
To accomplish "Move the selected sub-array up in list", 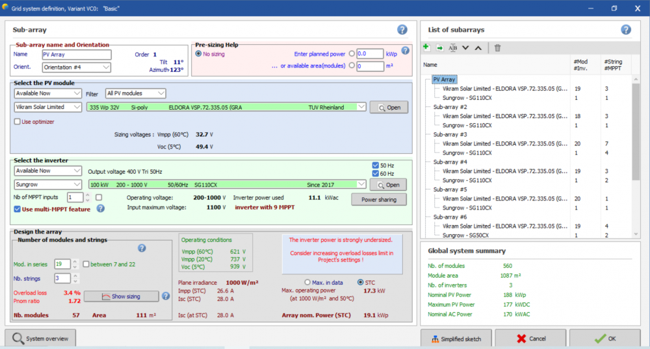I will coord(478,47).
